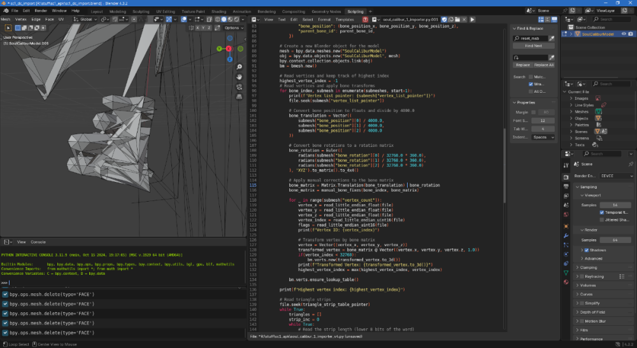The width and height of the screenshot is (637, 348).
Task: Click the Find Next button
Action: tap(533, 46)
